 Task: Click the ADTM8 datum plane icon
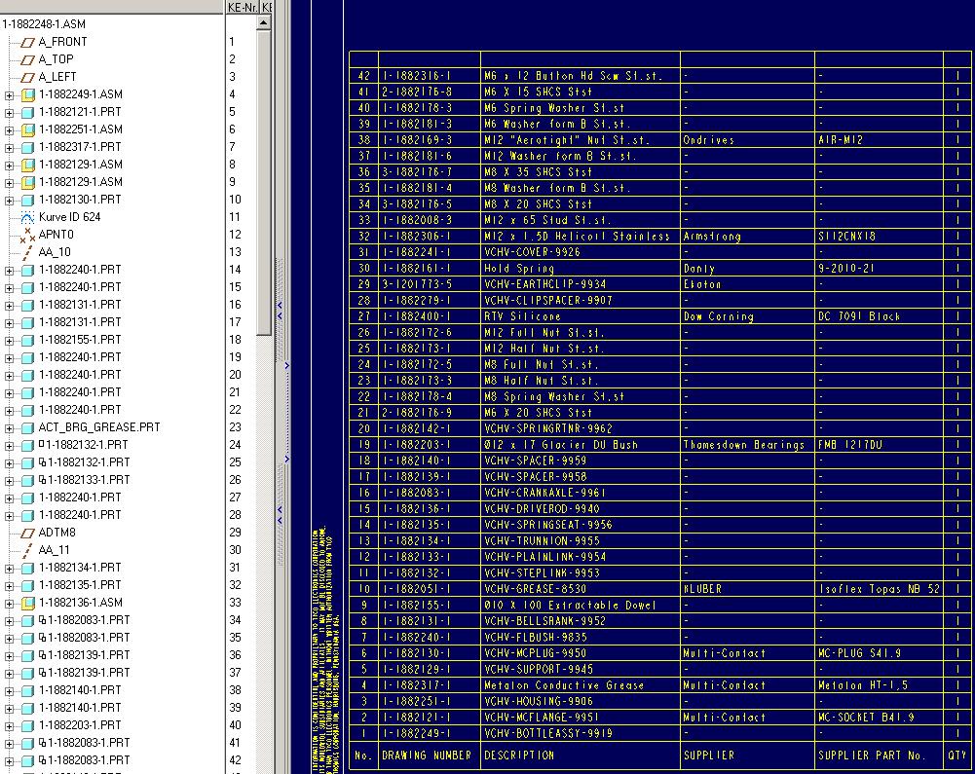pyautogui.click(x=27, y=533)
